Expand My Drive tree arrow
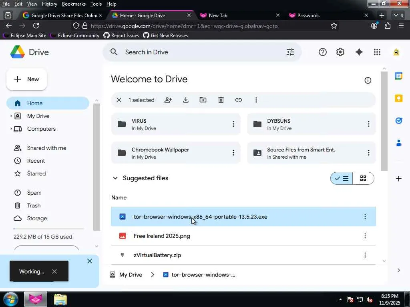 click(x=11, y=116)
